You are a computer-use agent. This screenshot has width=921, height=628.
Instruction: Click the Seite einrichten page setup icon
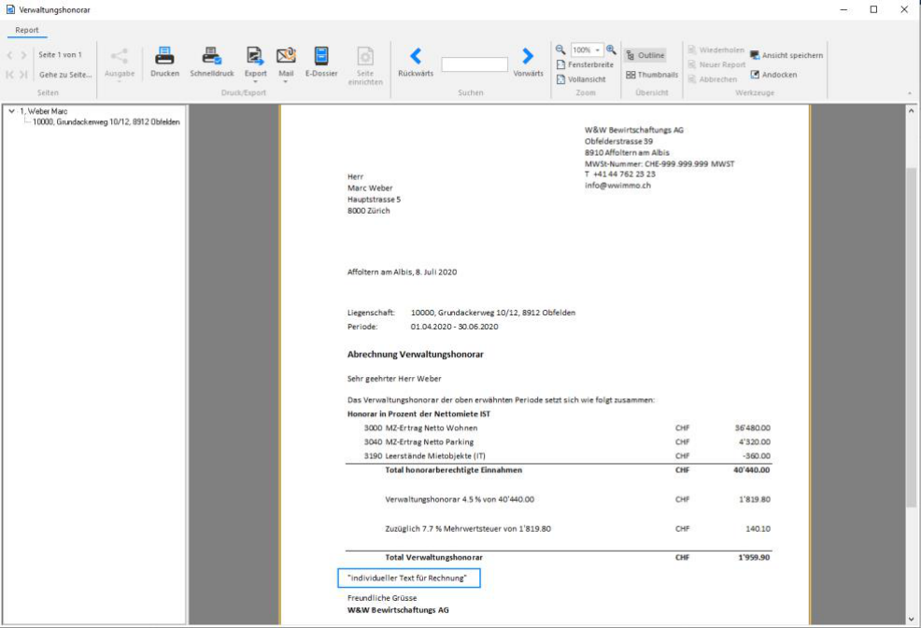(x=365, y=65)
